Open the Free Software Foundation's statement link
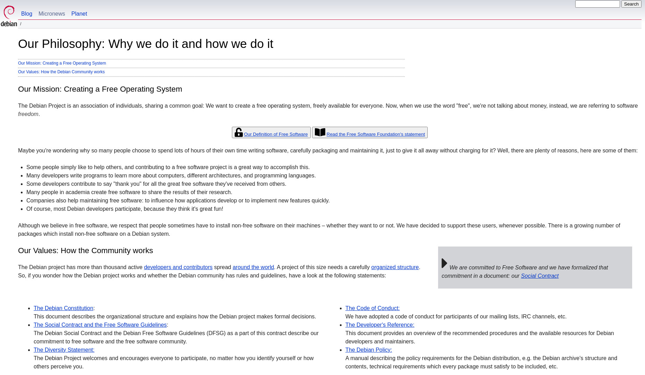The width and height of the screenshot is (645, 375). point(376,134)
